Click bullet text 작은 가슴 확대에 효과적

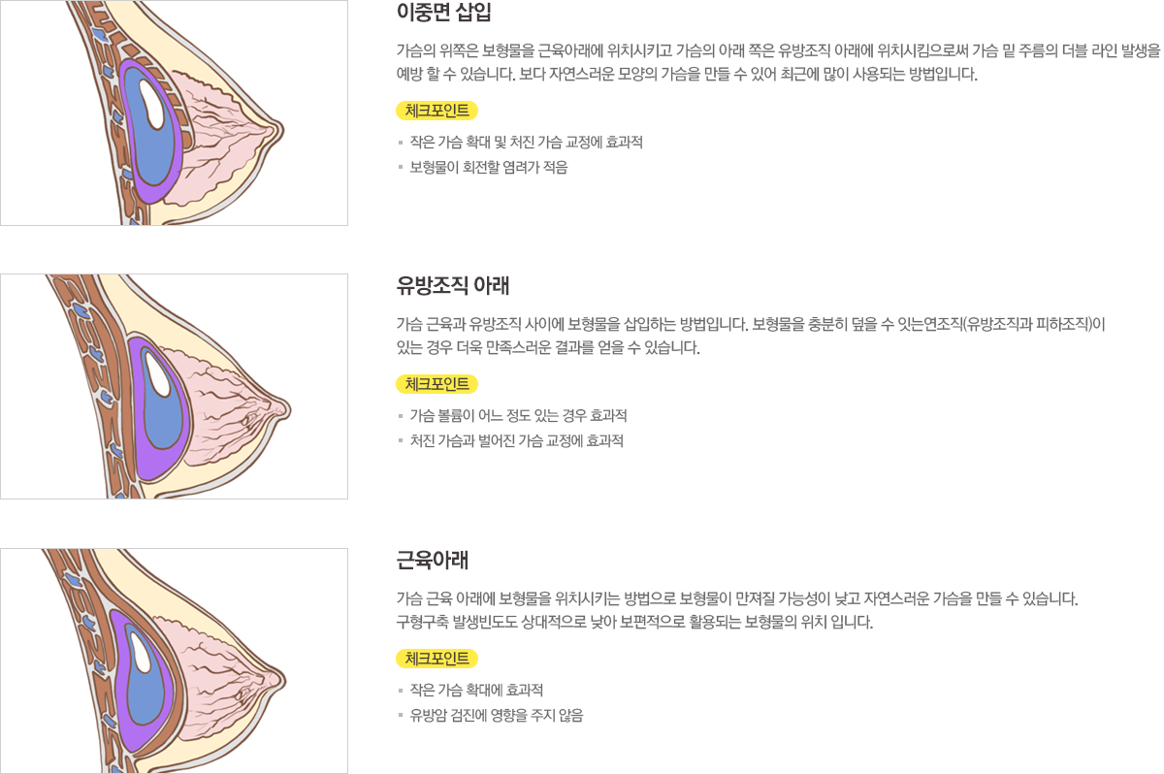[476, 690]
